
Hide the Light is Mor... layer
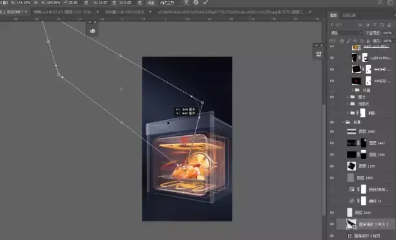[x=332, y=58]
